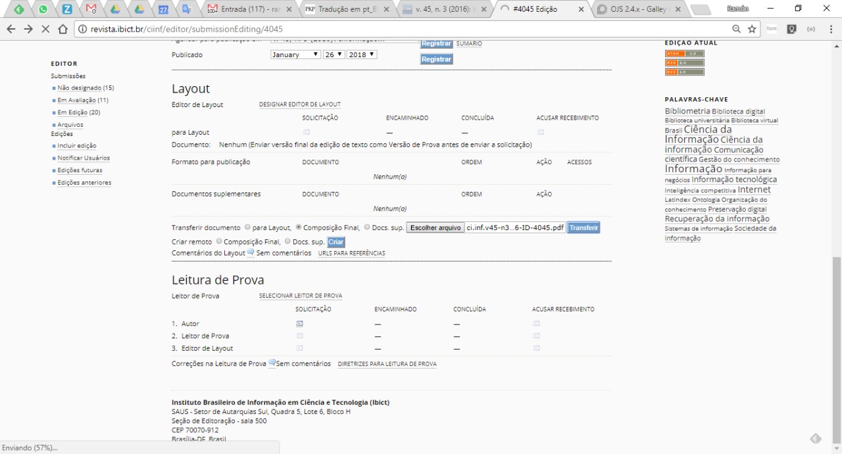Select Transferir documento 'para Layout' radio
Screen dimensions: 842x454
247,227
